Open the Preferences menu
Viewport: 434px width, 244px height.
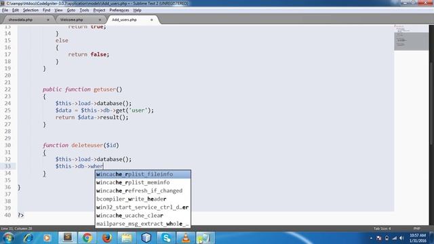coord(119,10)
